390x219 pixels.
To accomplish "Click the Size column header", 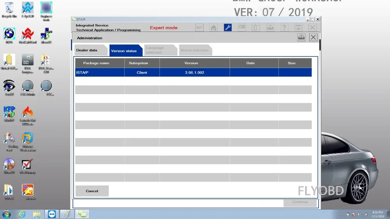I will 295,63.
